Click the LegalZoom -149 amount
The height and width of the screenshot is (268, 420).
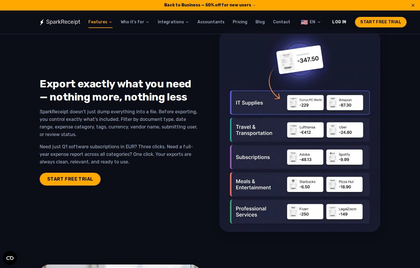pyautogui.click(x=343, y=214)
